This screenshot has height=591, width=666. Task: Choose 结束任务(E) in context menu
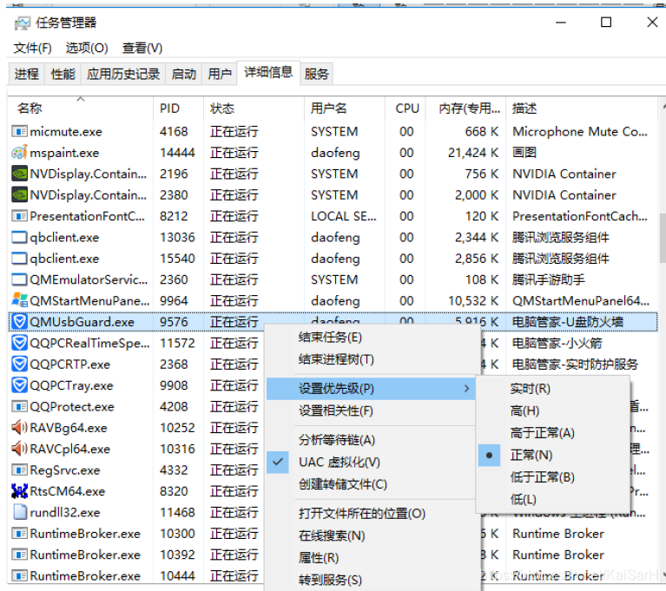click(x=371, y=337)
